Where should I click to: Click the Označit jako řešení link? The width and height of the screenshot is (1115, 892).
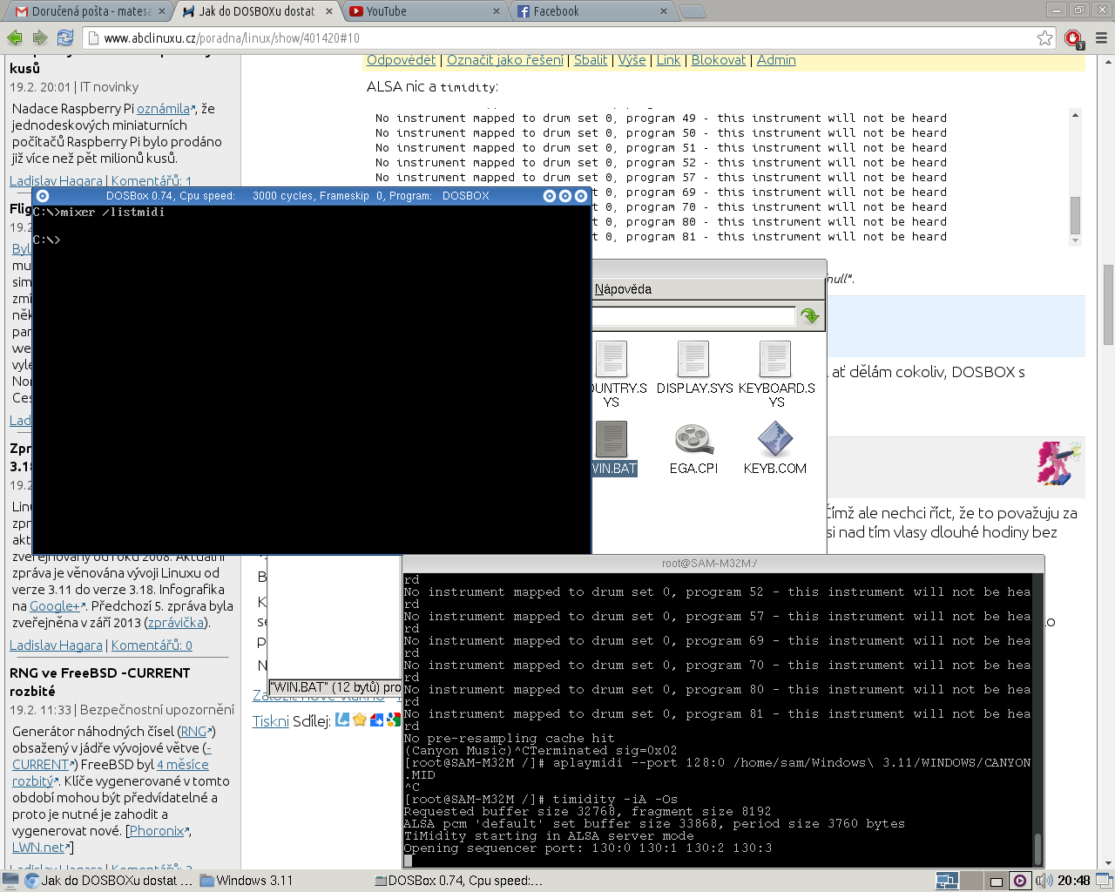point(505,60)
